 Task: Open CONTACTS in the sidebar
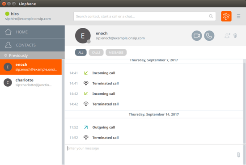click(x=32, y=45)
